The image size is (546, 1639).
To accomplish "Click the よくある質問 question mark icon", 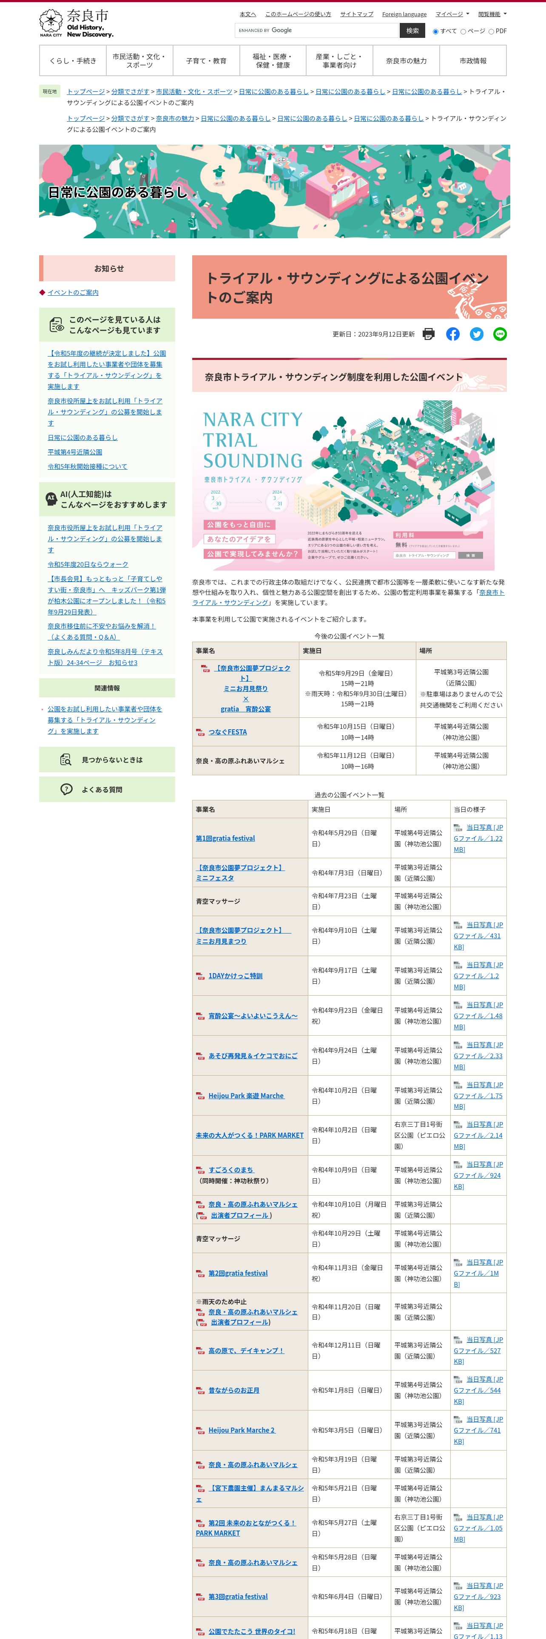I will [66, 790].
